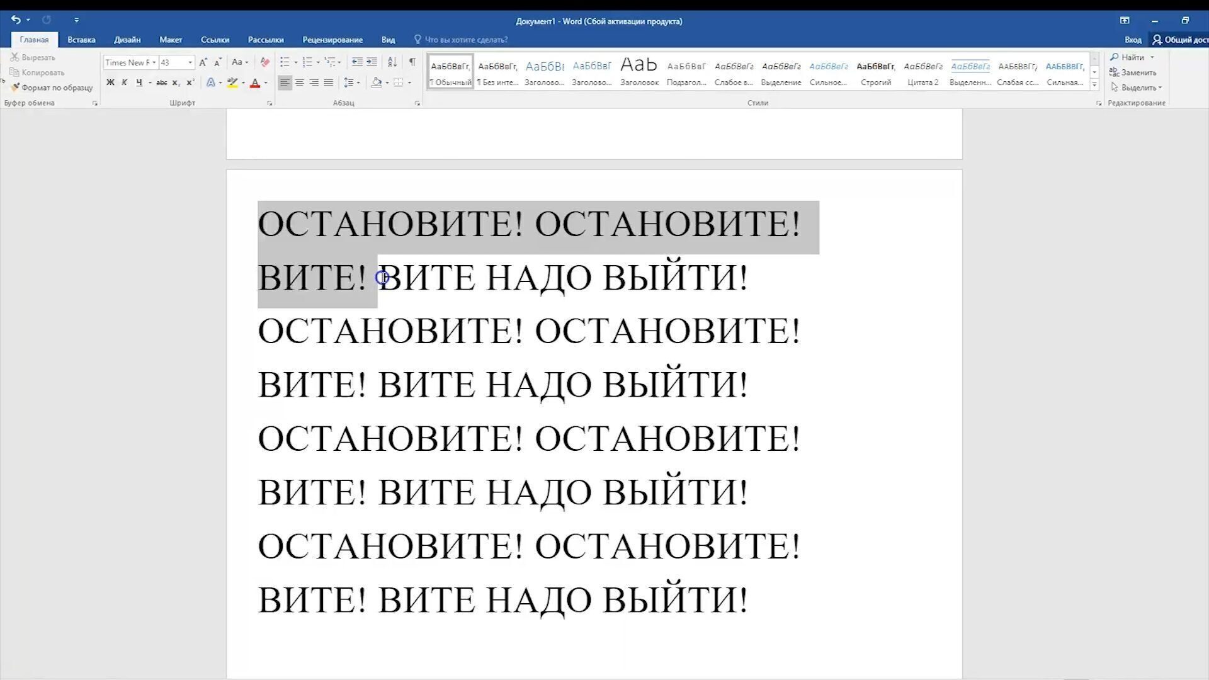Toggle subscript x₂ formatting

176,82
